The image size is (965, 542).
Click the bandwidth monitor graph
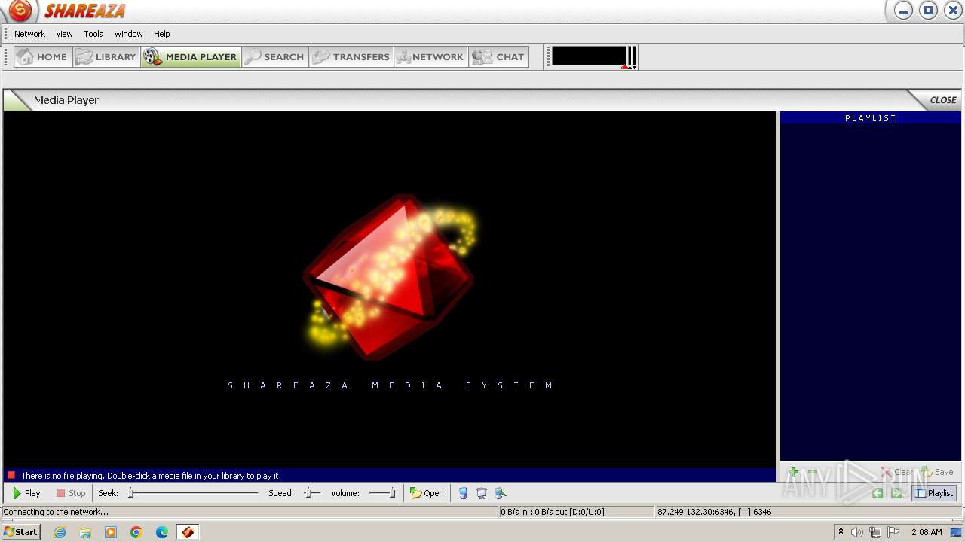pyautogui.click(x=589, y=56)
